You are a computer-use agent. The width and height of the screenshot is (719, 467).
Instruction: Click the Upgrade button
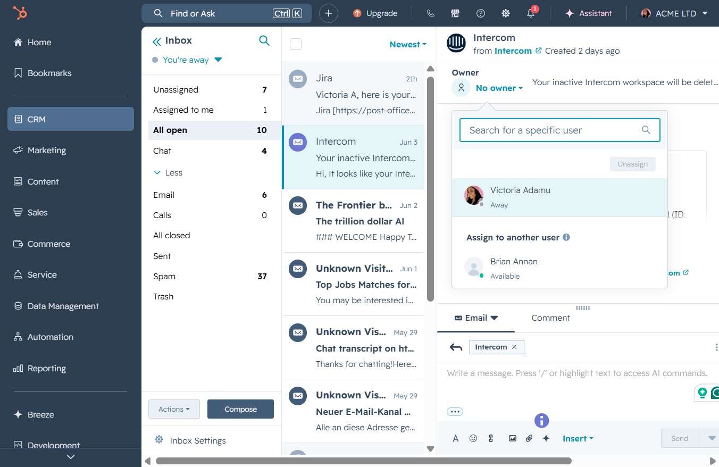[x=375, y=13]
